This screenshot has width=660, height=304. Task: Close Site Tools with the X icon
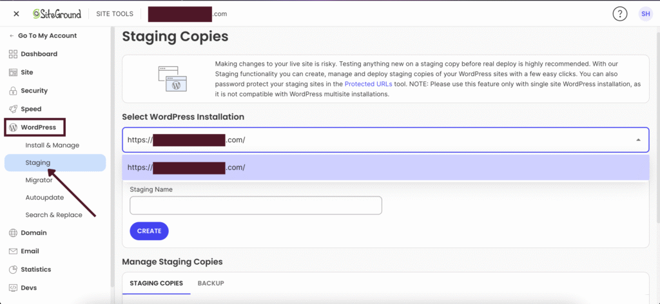(x=16, y=14)
